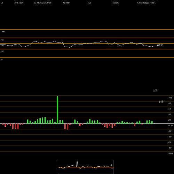
Task: Click the MR axis label -20
Action: 170,131
